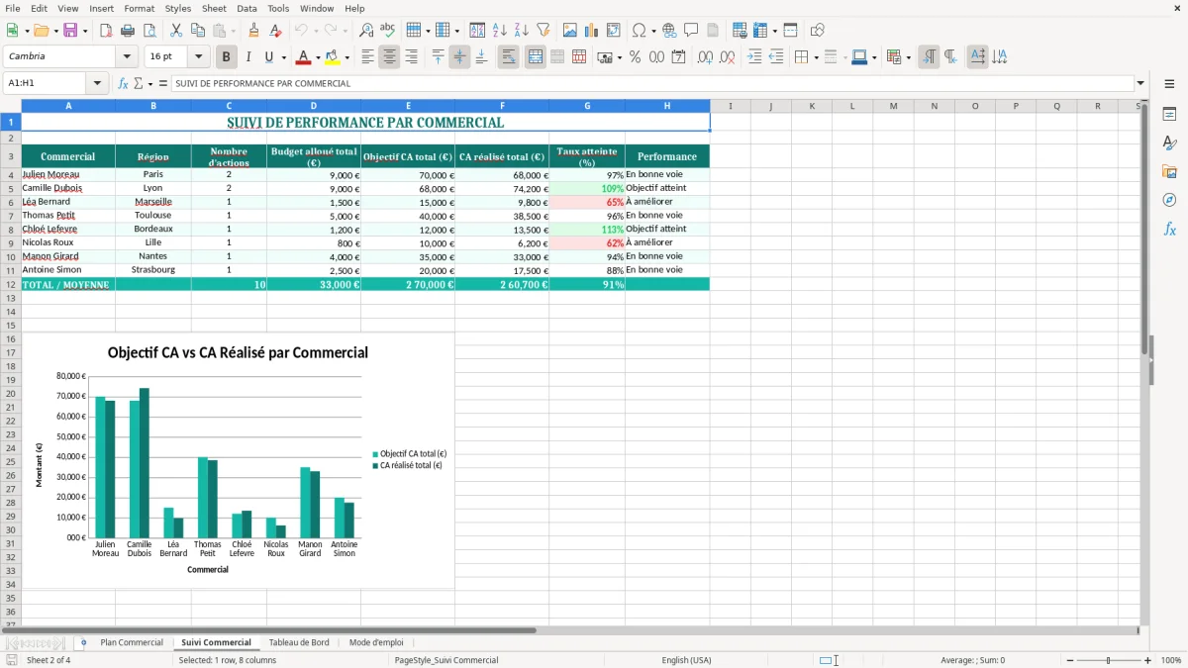
Task: Click the Cut scissors icon
Action: 175,31
